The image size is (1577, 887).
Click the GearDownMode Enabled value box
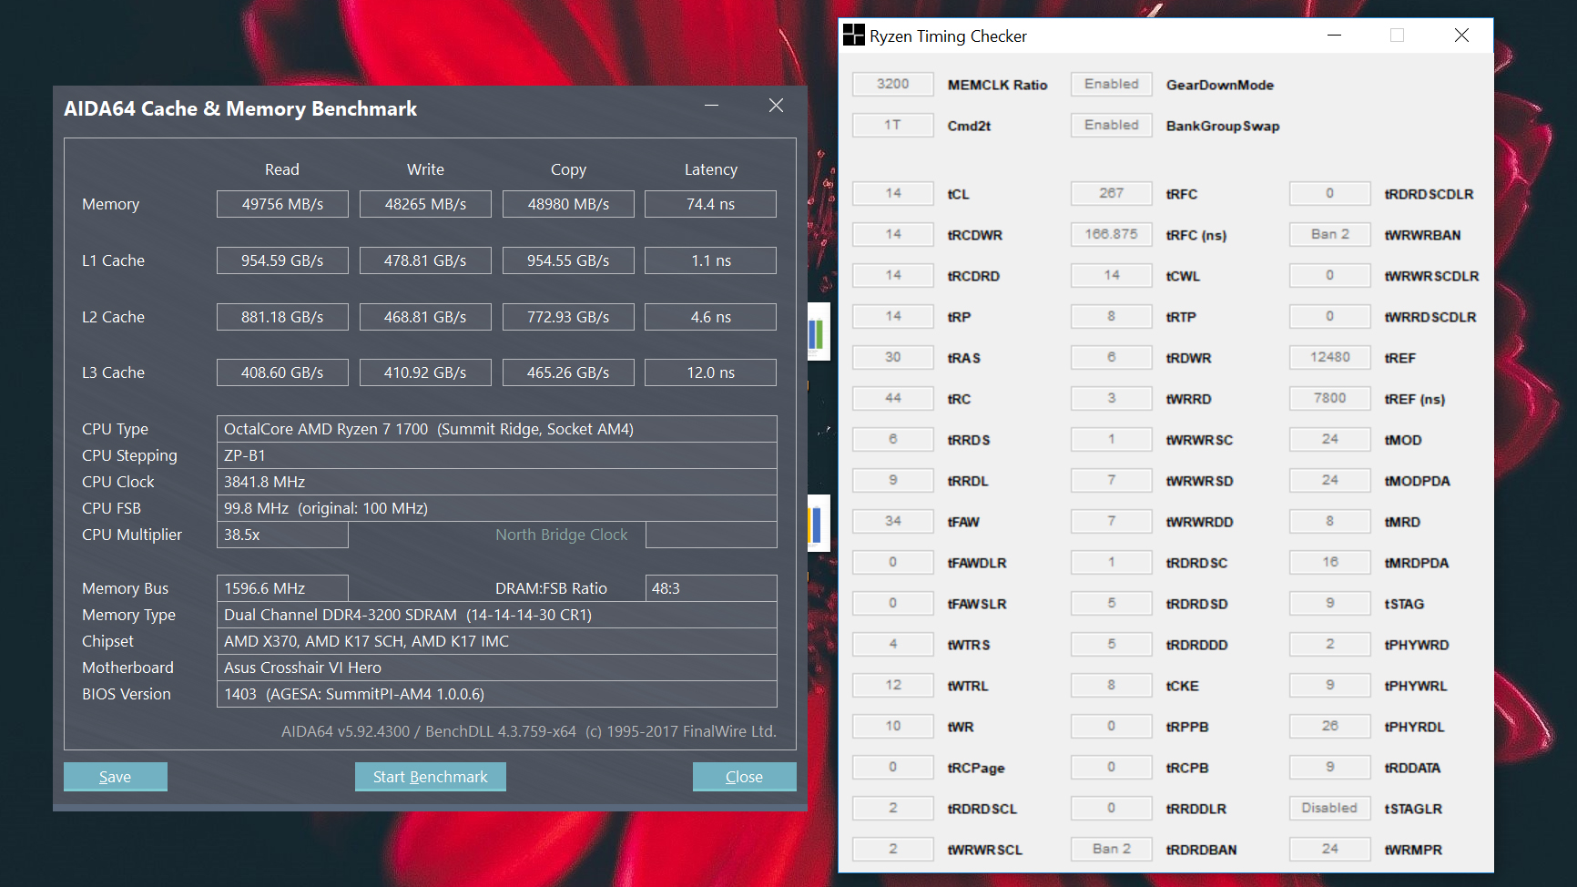[1112, 84]
